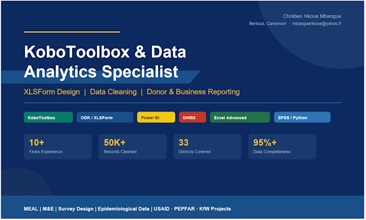Select Donor & Business Reporting text

pyautogui.click(x=193, y=91)
